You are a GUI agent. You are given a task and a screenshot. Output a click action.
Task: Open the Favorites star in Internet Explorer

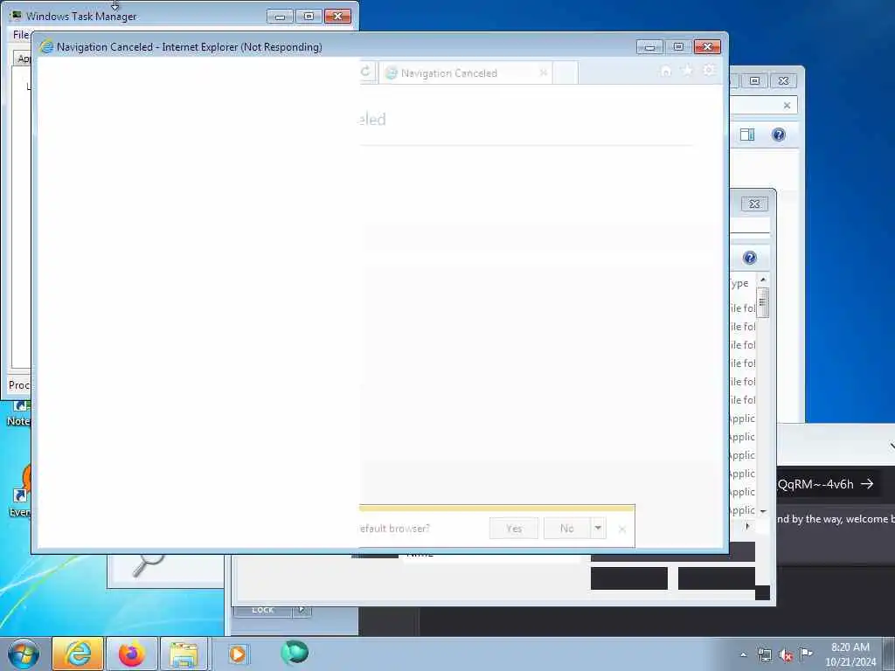(687, 70)
